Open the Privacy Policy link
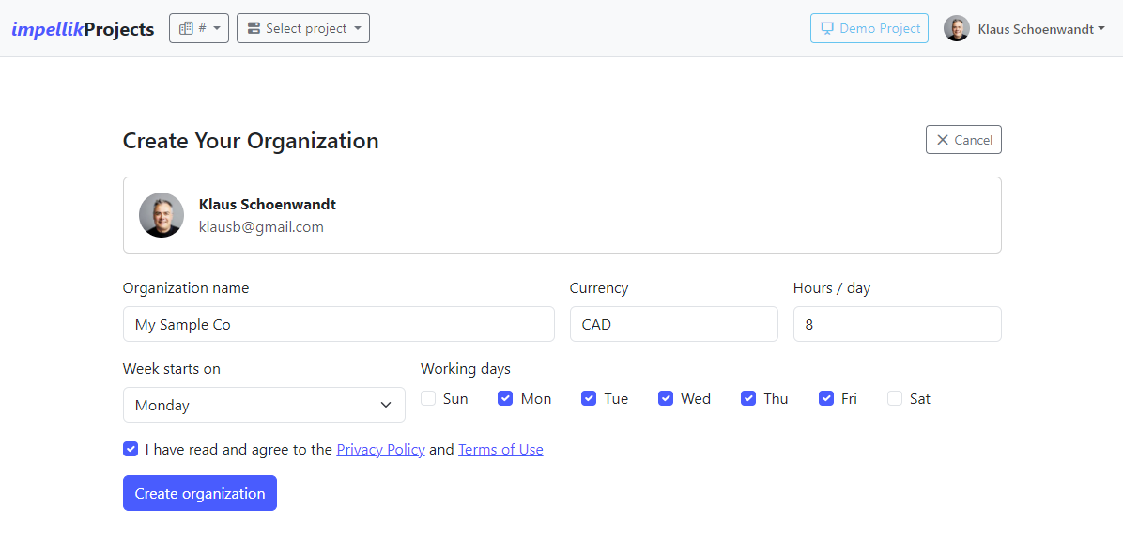This screenshot has width=1123, height=555. [381, 450]
